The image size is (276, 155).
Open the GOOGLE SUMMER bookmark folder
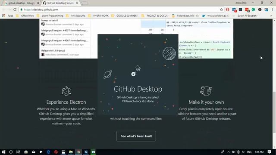[125, 15]
